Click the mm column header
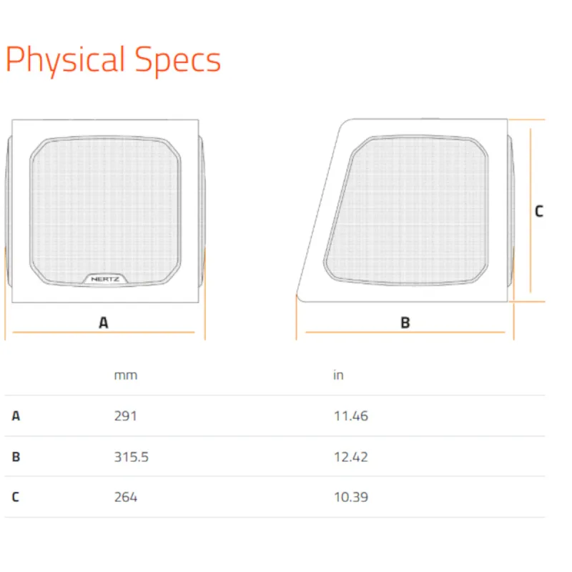This screenshot has width=572, height=572. [126, 375]
